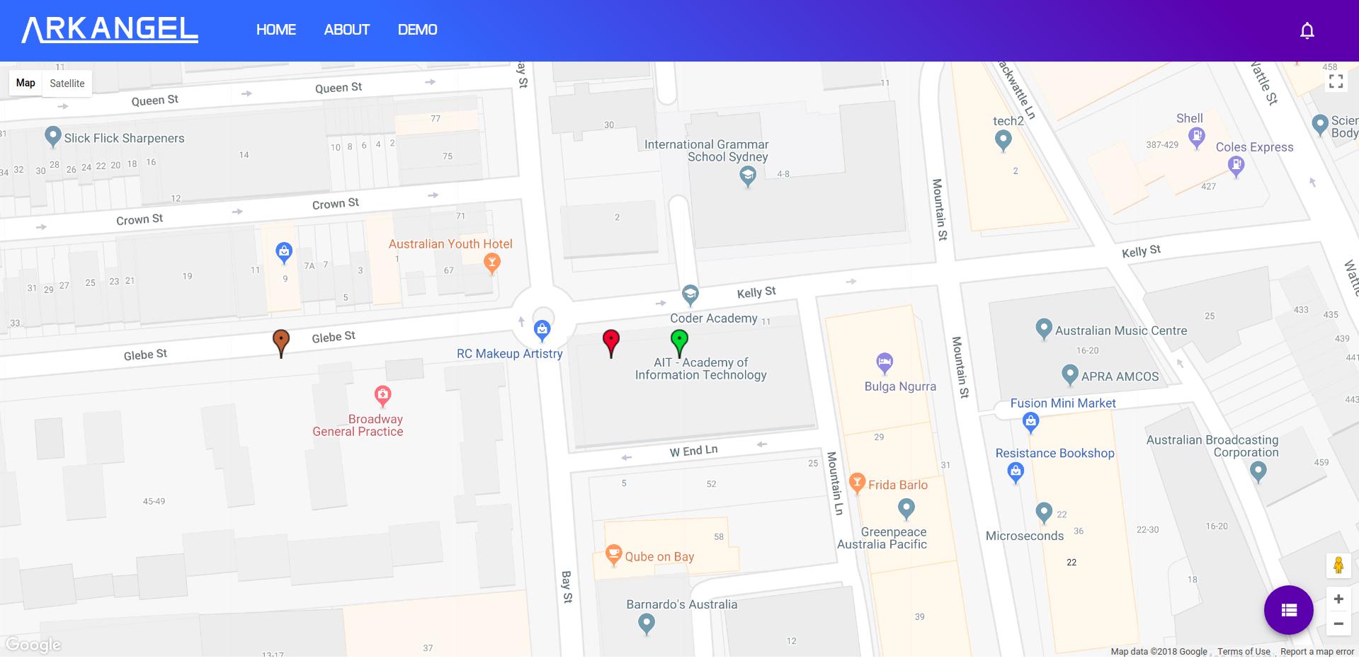This screenshot has height=661, width=1359.
Task: Click the green map marker
Action: tap(679, 343)
